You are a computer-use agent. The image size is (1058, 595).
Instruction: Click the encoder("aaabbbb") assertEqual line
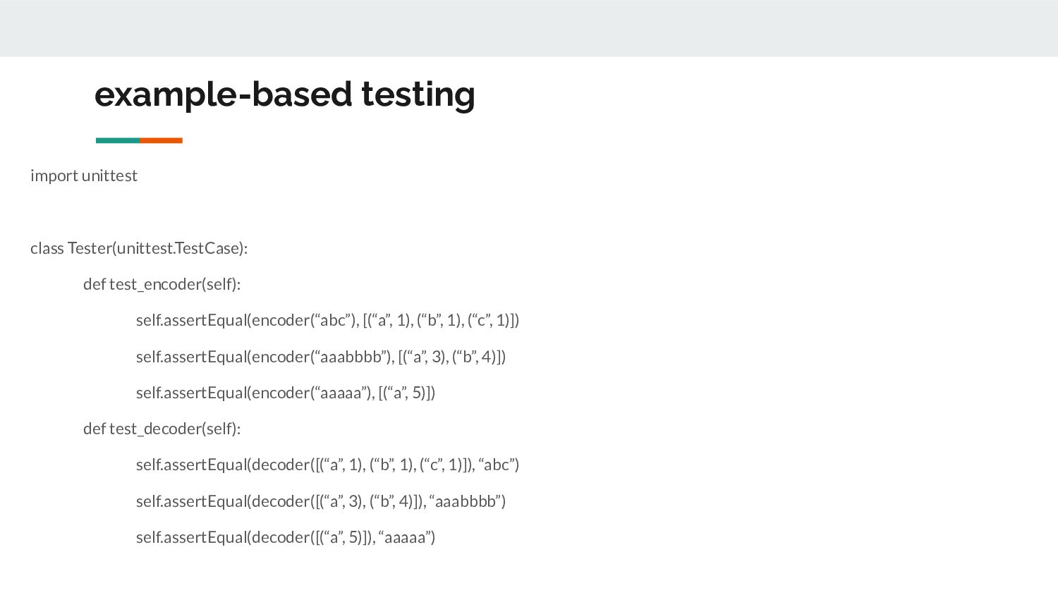321,357
